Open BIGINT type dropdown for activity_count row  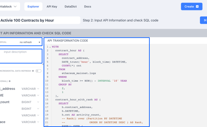[30, 102]
